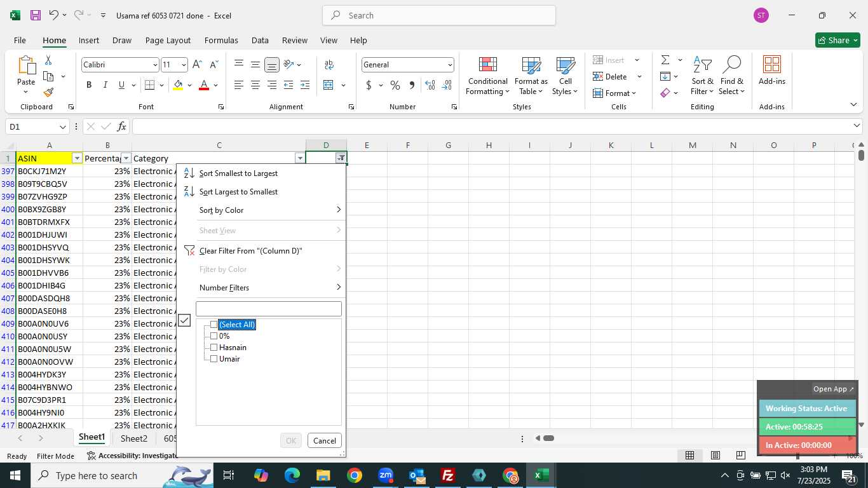Open the Data ribbon tab
The width and height of the screenshot is (868, 488).
pos(260,40)
